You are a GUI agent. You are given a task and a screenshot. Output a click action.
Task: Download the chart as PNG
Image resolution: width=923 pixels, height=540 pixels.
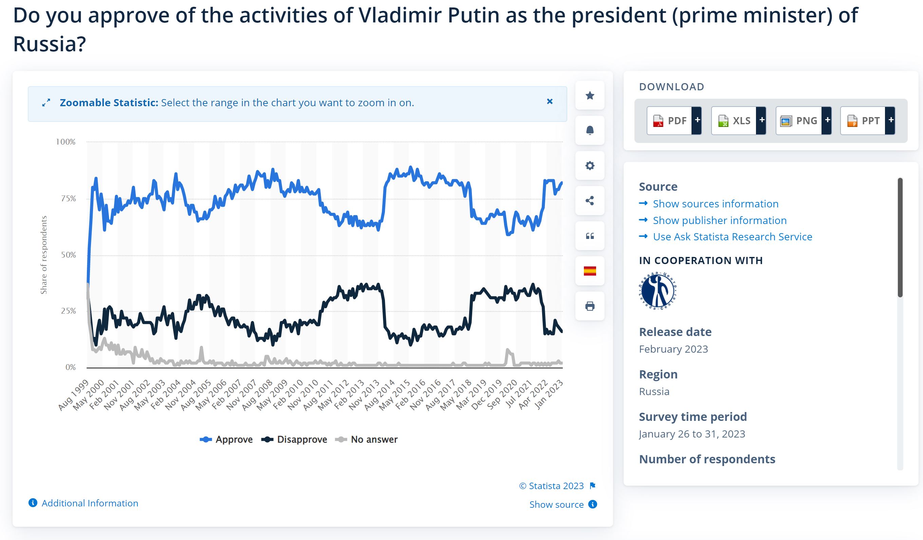click(x=799, y=120)
